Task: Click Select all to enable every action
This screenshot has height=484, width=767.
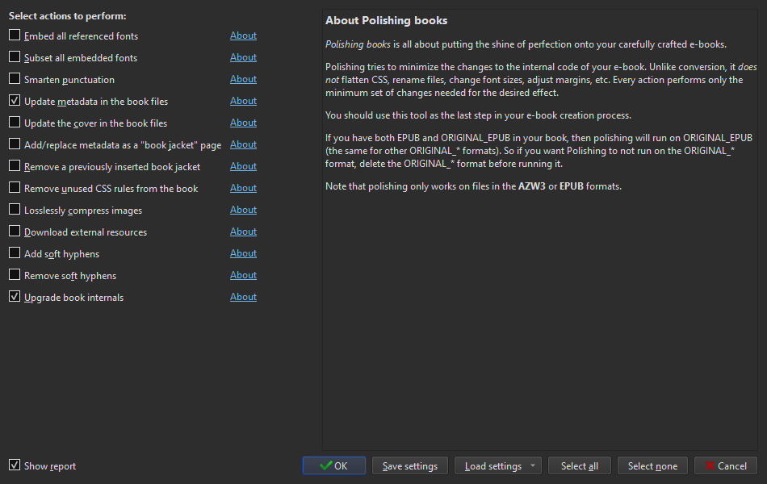Action: tap(579, 465)
